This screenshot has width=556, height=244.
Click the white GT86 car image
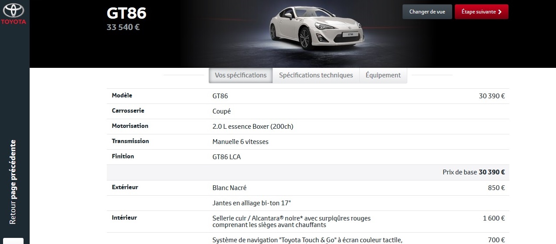click(317, 26)
